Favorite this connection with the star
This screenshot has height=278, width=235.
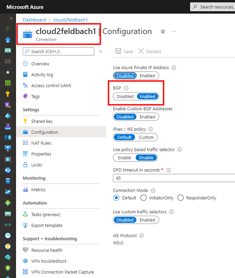tap(163, 31)
